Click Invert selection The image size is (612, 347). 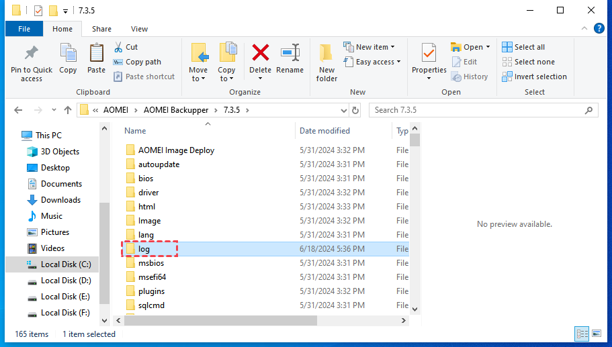(534, 77)
